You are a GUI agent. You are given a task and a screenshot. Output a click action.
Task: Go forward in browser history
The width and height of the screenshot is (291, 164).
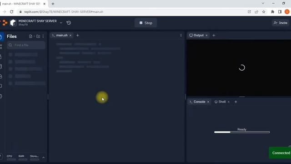[x=4, y=12]
